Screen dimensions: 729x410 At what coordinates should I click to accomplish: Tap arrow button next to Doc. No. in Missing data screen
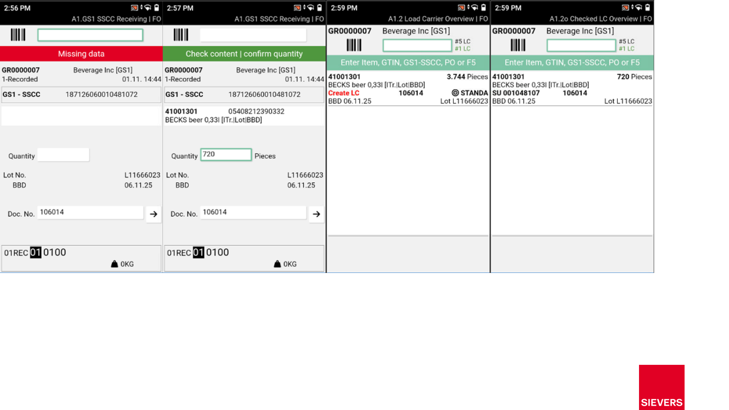tap(153, 214)
